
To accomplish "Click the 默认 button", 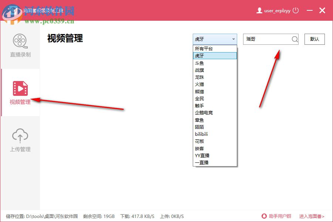I will tap(314, 39).
